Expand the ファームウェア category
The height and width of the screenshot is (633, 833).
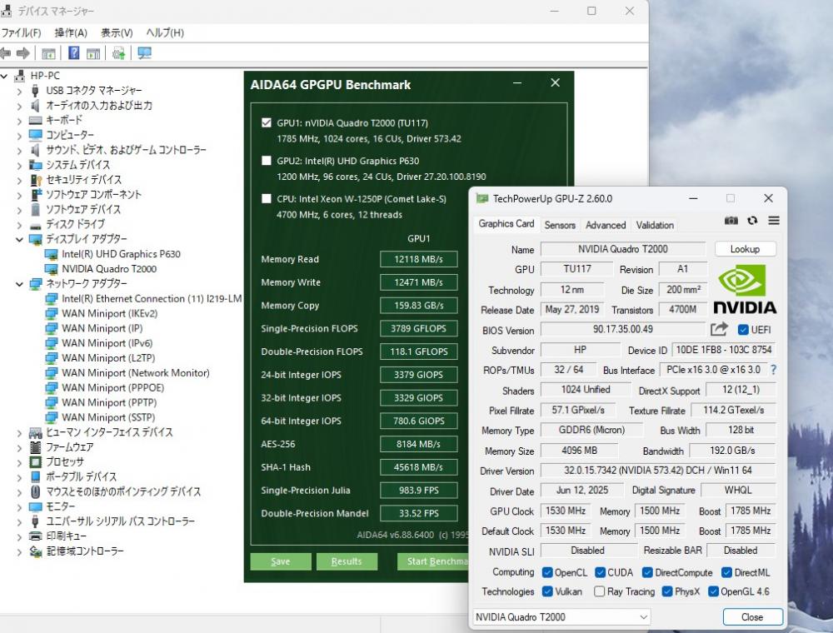point(20,447)
